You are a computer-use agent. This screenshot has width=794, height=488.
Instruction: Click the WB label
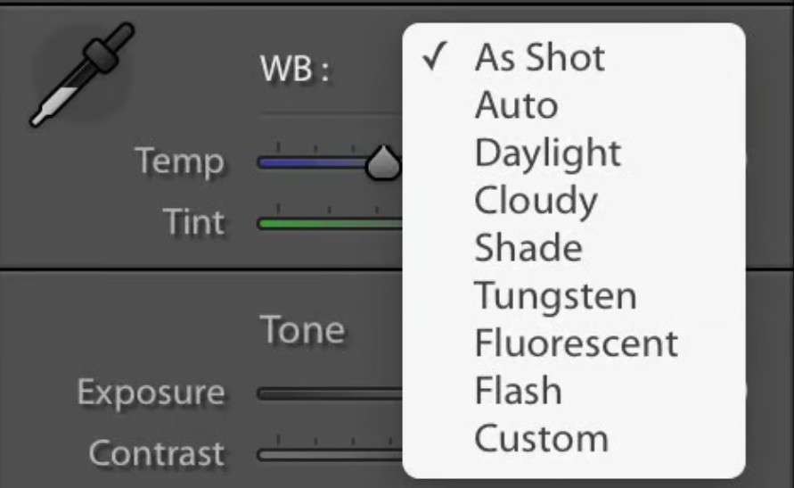(x=295, y=70)
